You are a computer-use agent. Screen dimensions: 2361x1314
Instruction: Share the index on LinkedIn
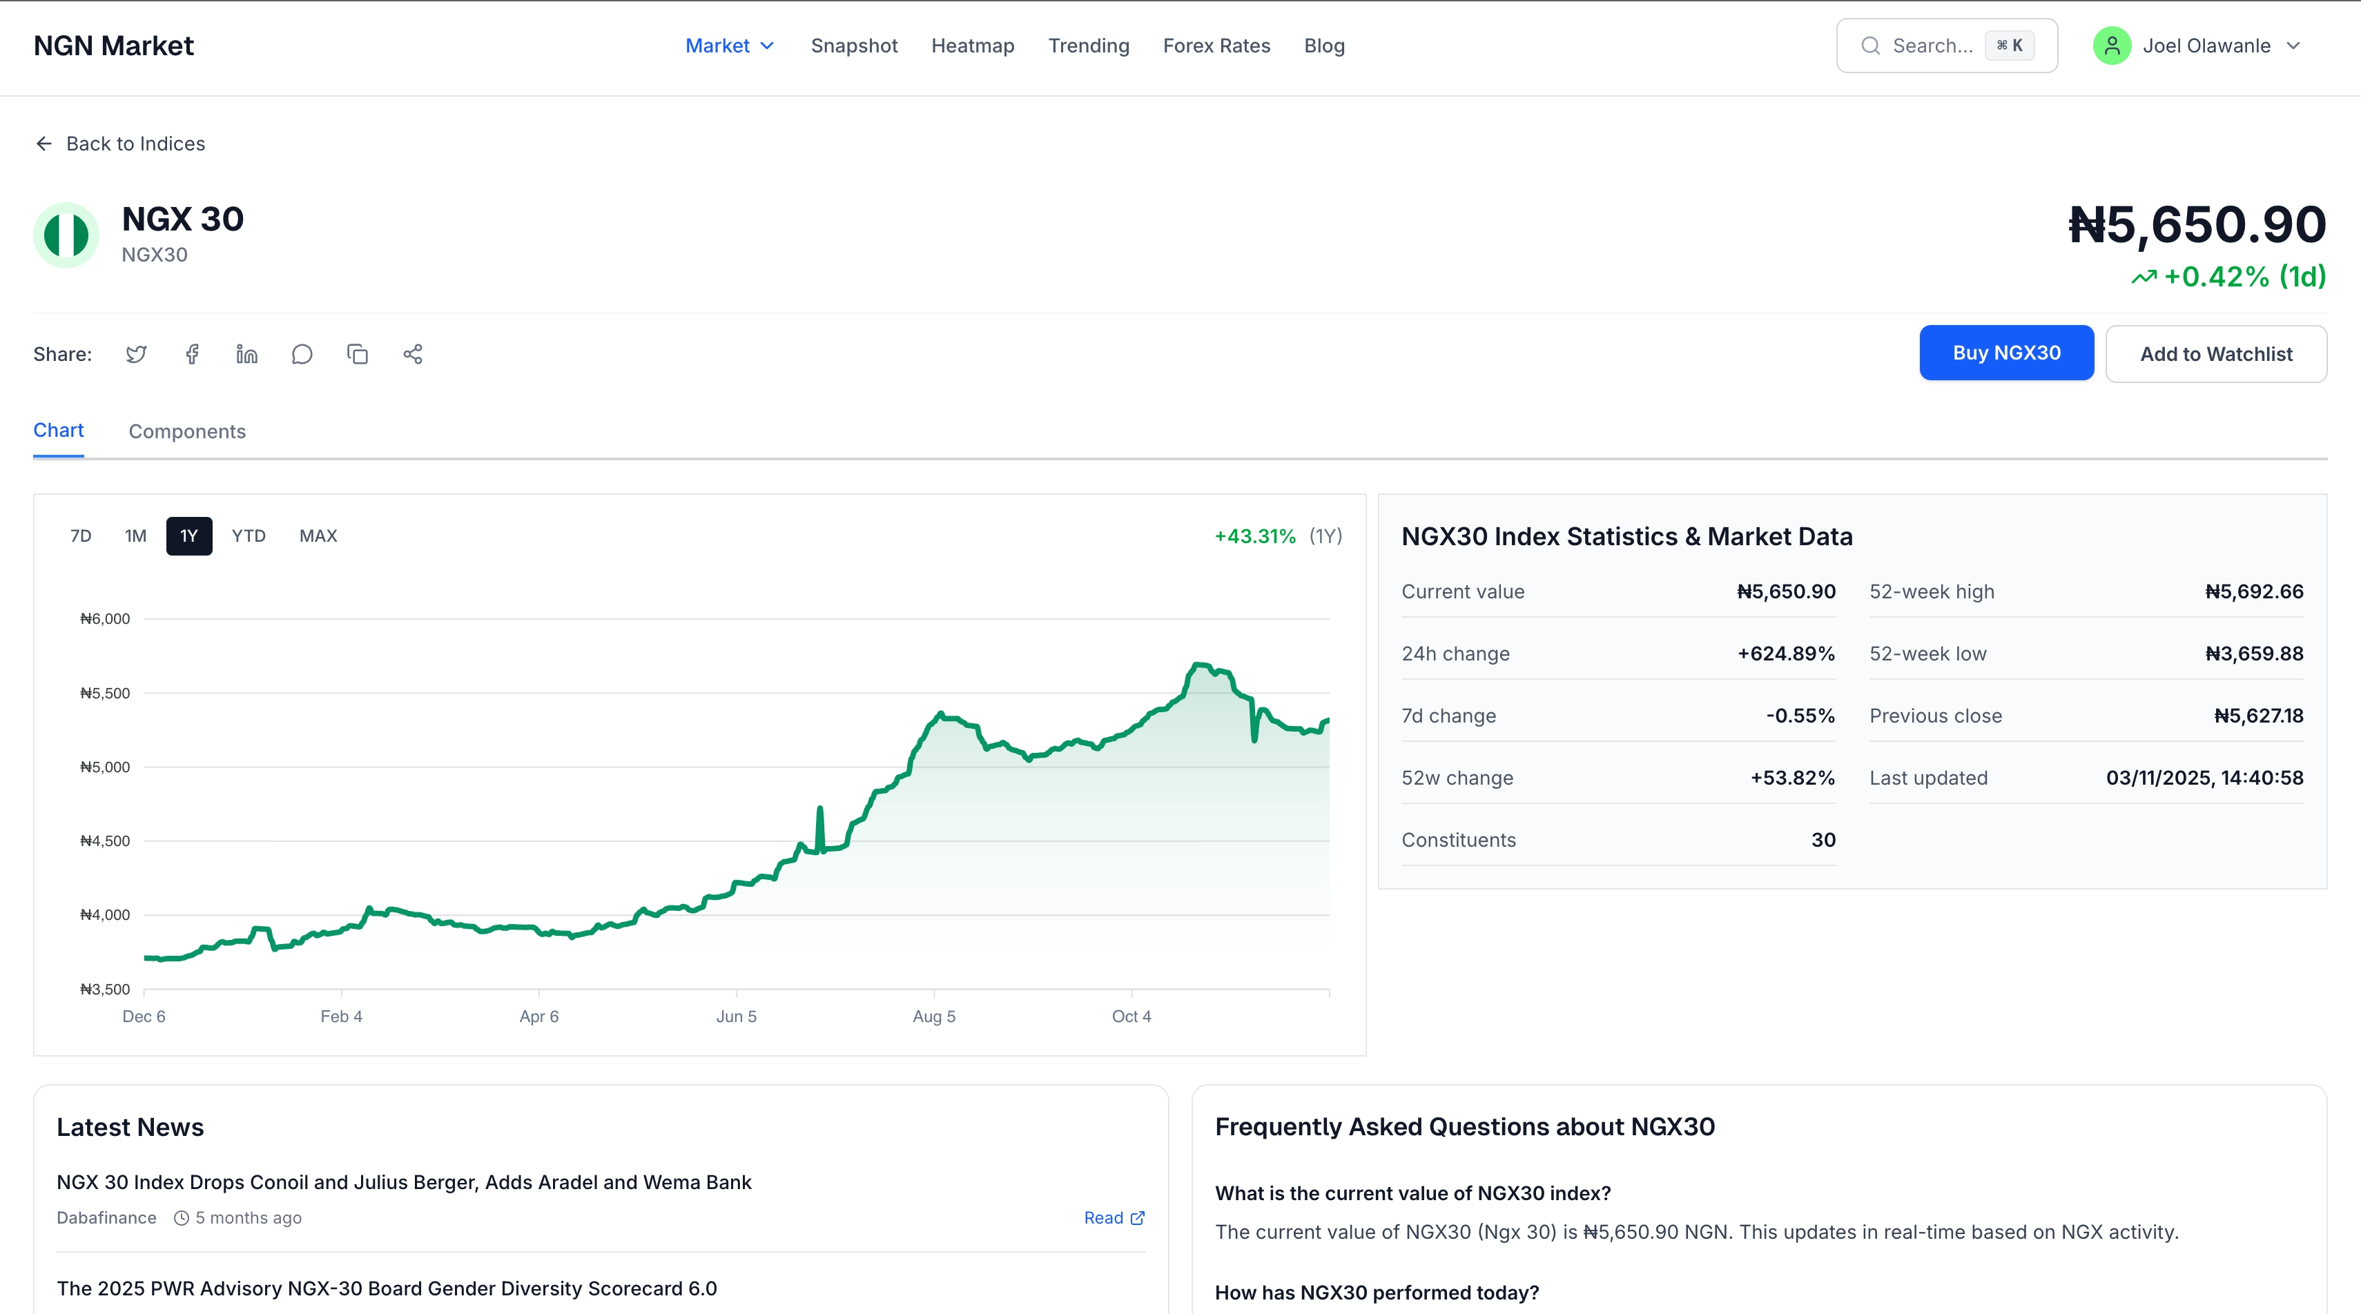tap(246, 354)
